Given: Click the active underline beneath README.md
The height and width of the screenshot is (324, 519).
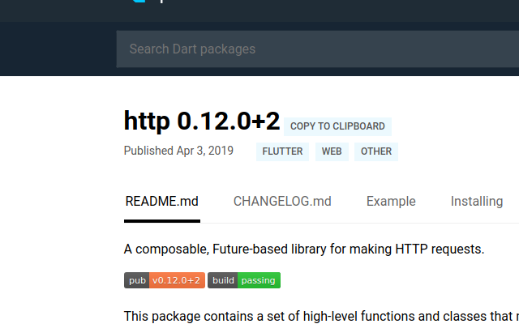Looking at the screenshot, I should pyautogui.click(x=161, y=220).
